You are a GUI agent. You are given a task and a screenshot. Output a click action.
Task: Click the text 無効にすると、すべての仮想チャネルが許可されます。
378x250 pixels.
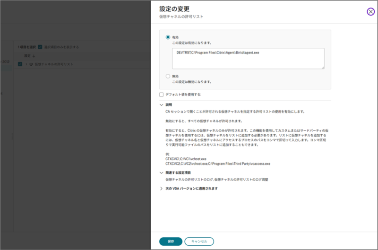(204, 121)
